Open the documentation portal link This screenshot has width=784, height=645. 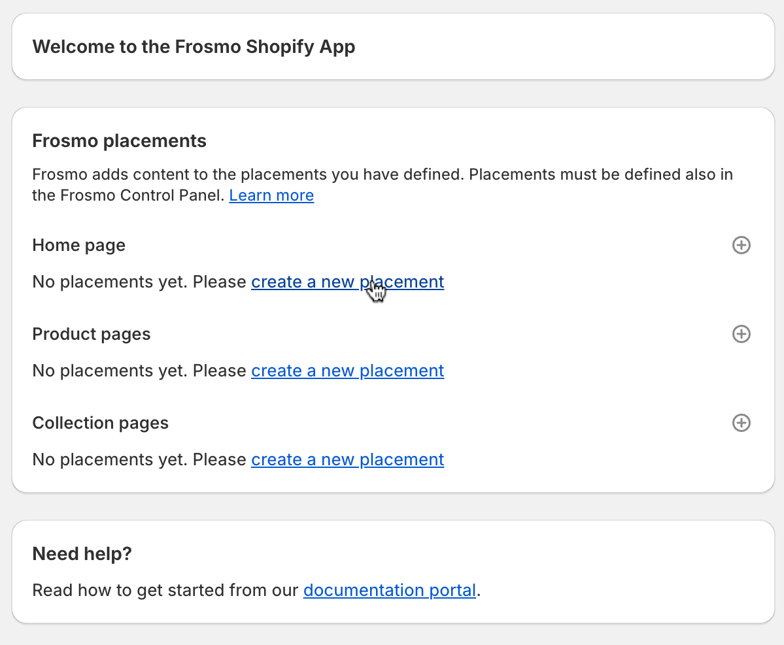[389, 590]
